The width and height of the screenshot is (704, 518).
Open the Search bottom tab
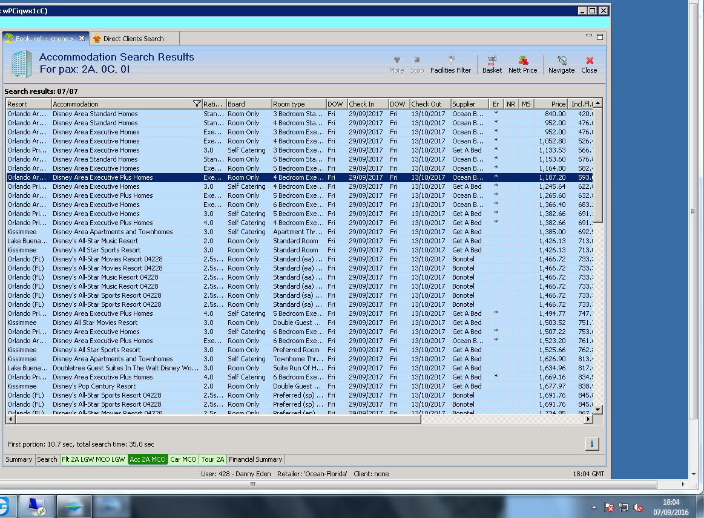47,459
